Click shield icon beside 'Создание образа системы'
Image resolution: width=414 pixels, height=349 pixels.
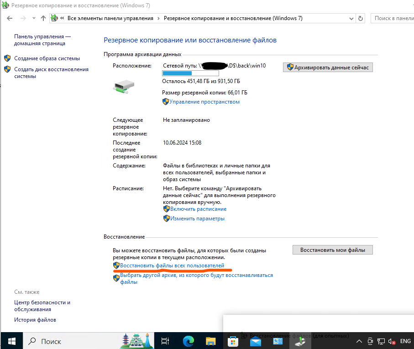click(7, 58)
